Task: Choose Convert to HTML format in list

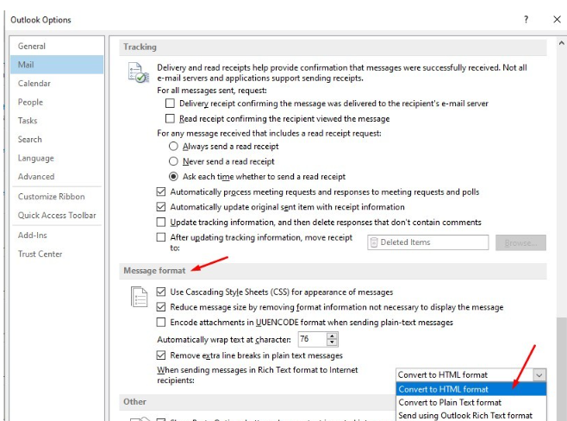Action: point(470,389)
